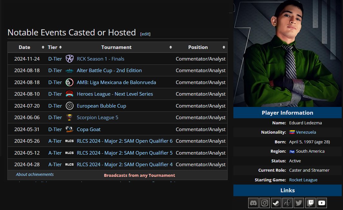Click the 2024-11-24 date cell
The width and height of the screenshot is (343, 210).
[x=27, y=59]
